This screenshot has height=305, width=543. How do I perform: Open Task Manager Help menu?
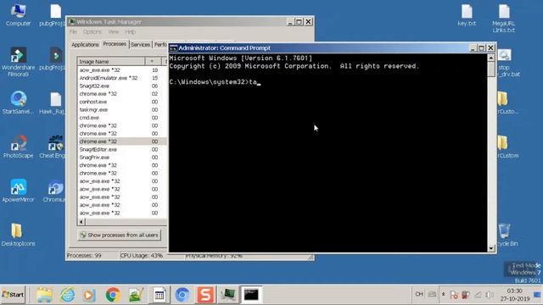130,32
